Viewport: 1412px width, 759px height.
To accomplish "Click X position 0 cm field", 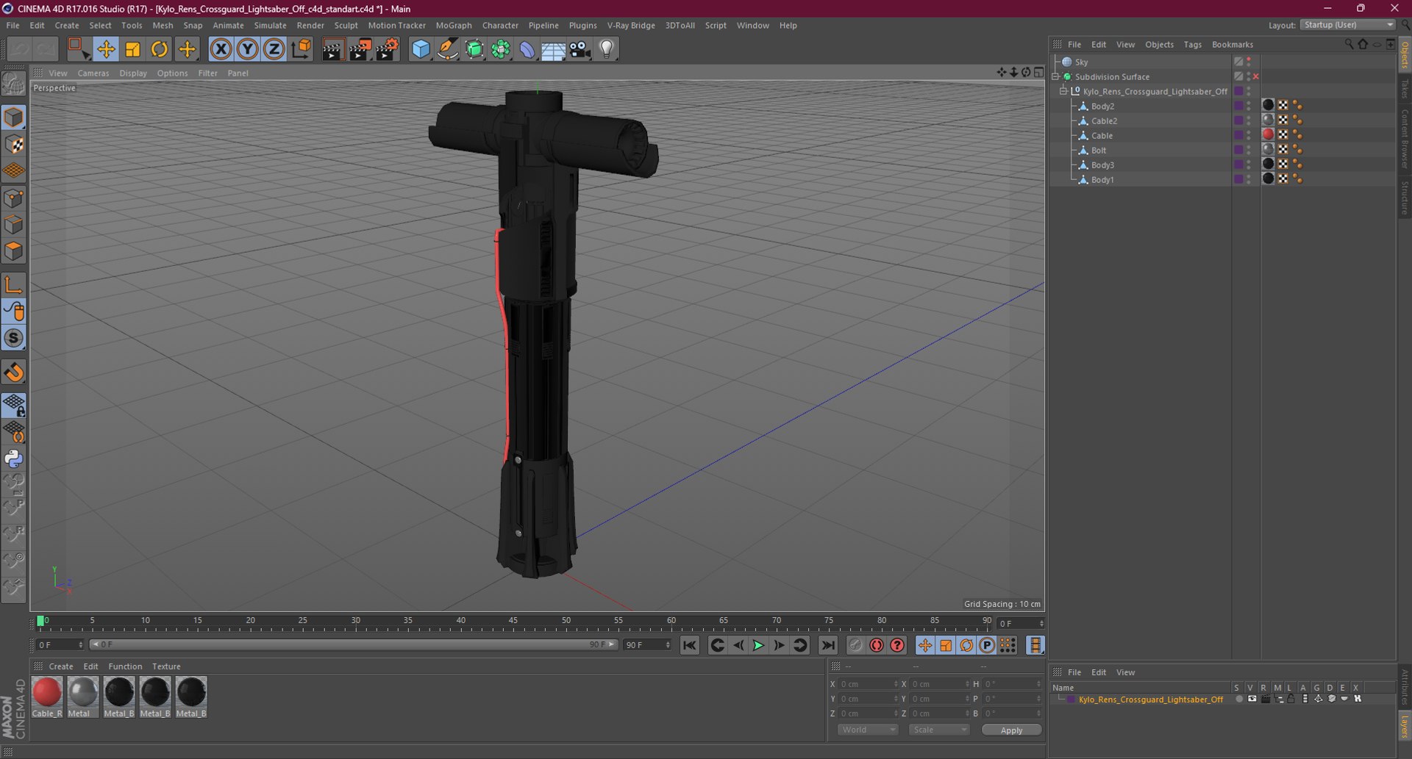I will click(868, 684).
